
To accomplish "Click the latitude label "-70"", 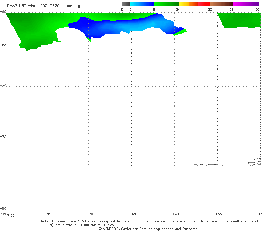I will click(3, 85).
